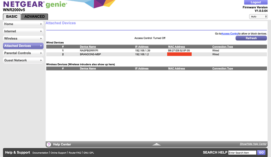Click the Home menu arrow icon
The height and width of the screenshot is (157, 271).
pos(41,24)
